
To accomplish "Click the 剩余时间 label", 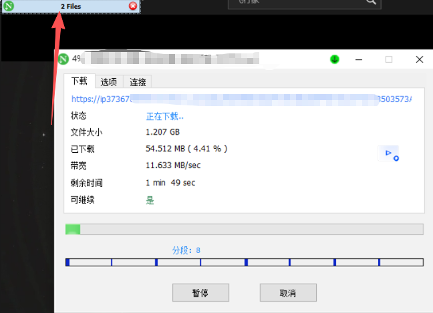I will coord(86,183).
